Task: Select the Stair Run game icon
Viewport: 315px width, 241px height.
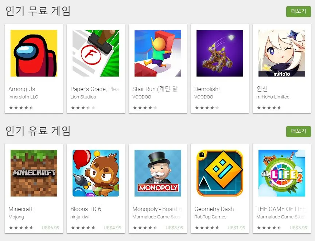Action: pyautogui.click(x=158, y=53)
